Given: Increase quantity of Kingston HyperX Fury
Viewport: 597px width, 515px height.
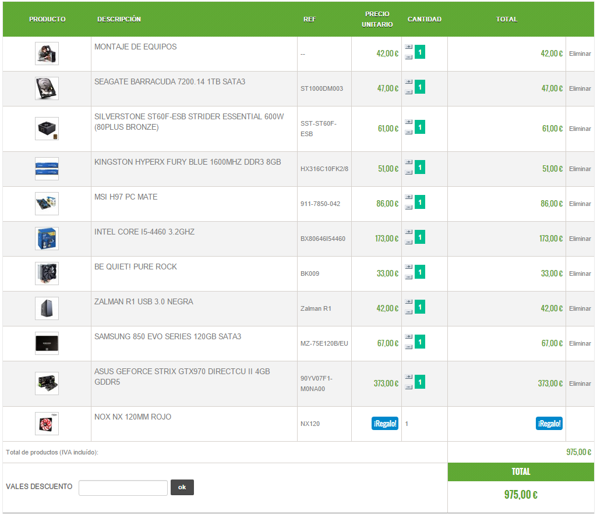Looking at the screenshot, I should pyautogui.click(x=408, y=162).
